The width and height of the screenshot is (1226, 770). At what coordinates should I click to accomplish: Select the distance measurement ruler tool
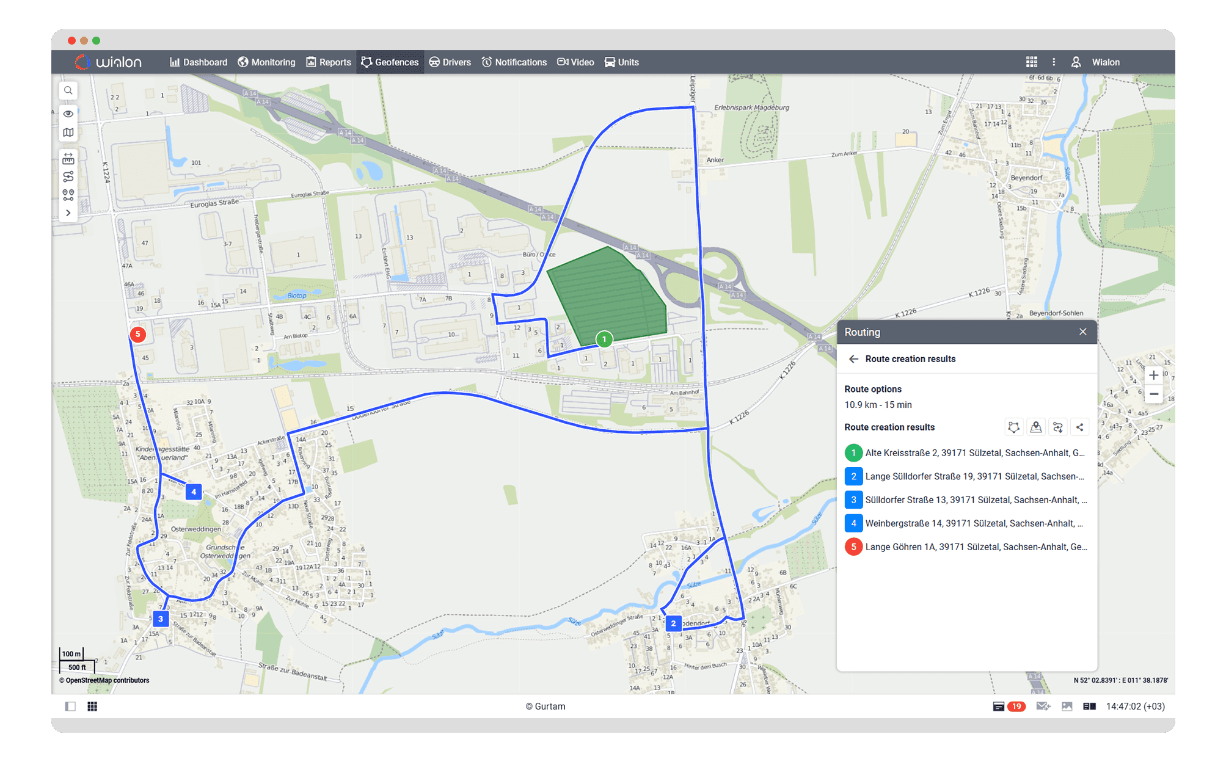click(x=68, y=159)
